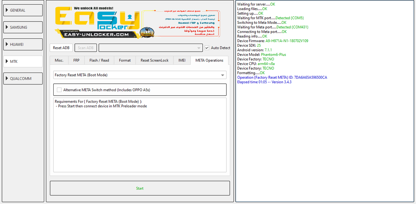The image size is (416, 204).
Task: Click the 'Device CPU: arm64-v8a' log line
Action: [256, 64]
